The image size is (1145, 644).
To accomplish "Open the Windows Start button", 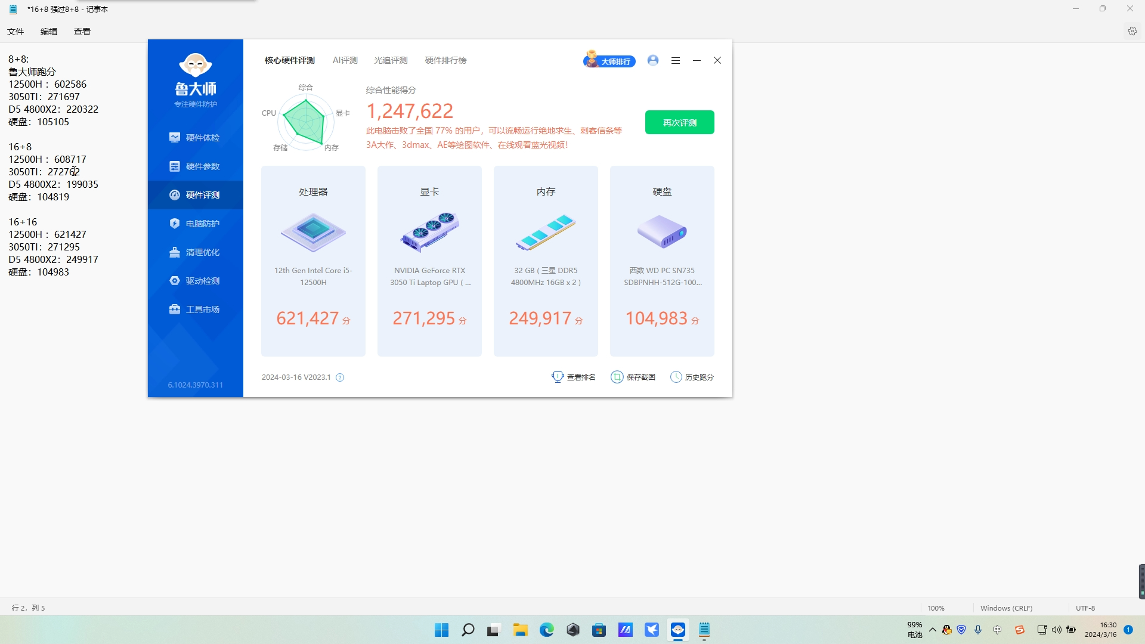I will coord(441,630).
